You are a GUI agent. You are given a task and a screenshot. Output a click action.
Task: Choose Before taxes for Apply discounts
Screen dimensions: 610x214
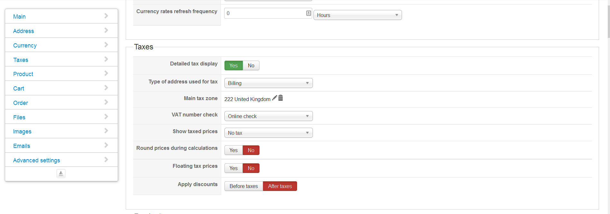243,186
